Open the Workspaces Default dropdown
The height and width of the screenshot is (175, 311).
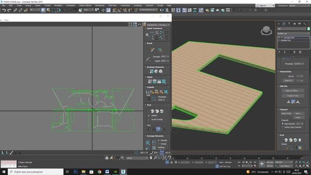[299, 5]
